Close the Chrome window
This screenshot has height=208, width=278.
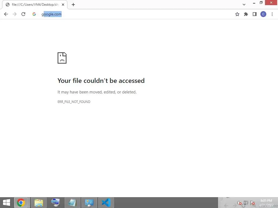271,3
